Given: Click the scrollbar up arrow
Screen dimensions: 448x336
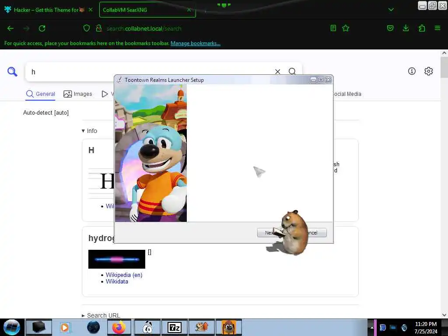Looking at the screenshot, I should [444, 53].
